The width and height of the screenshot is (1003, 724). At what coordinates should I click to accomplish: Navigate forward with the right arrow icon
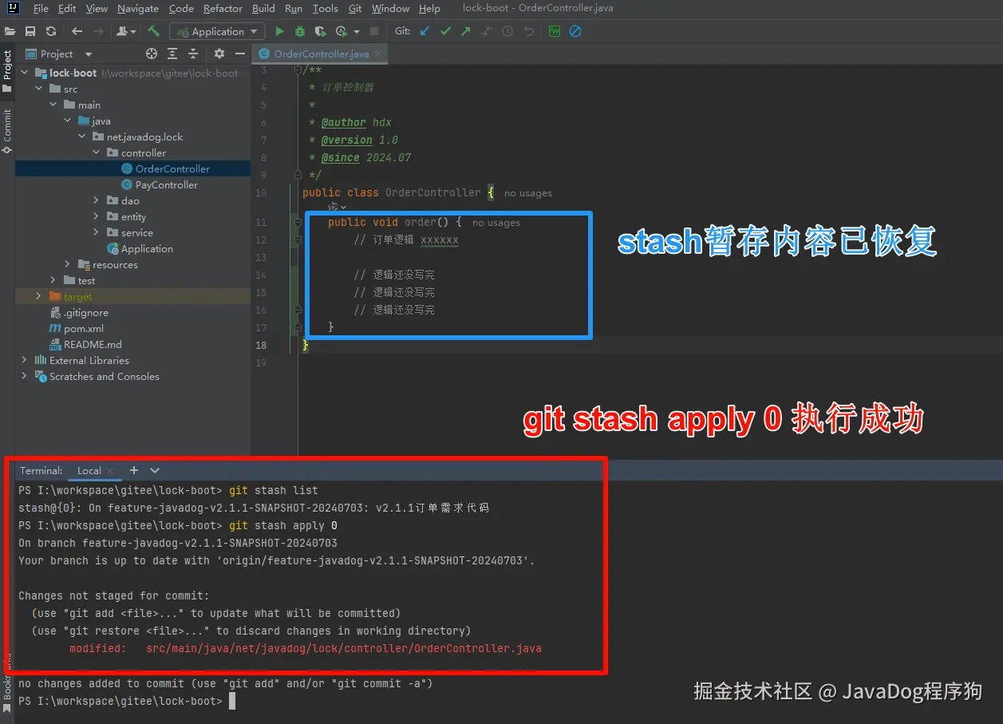point(98,31)
